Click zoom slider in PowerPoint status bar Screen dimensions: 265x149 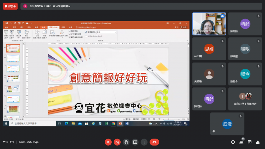[171, 119]
